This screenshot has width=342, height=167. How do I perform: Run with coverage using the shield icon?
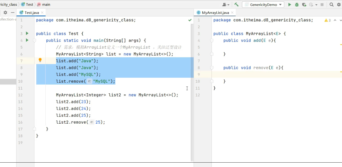[304, 5]
